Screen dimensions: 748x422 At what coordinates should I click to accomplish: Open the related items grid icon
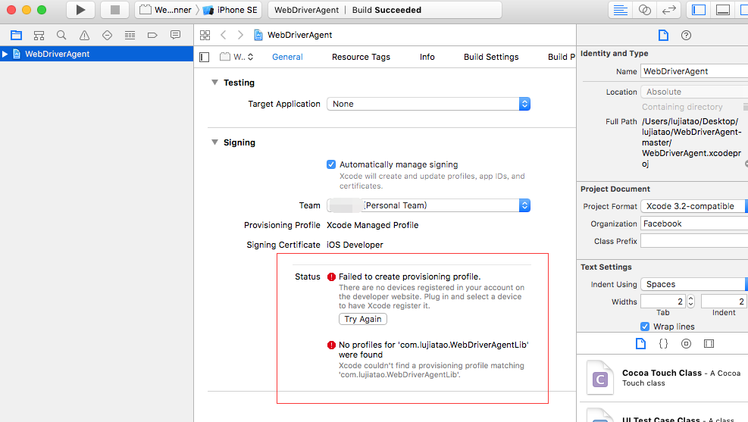(x=205, y=35)
